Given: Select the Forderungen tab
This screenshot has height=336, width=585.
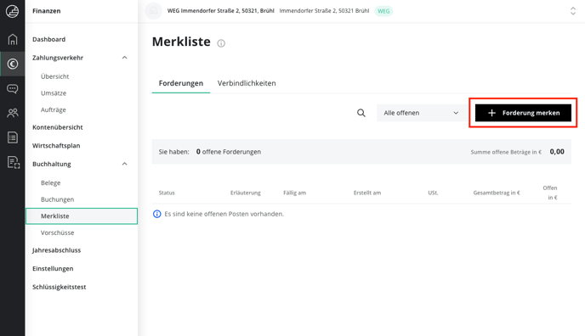Looking at the screenshot, I should pyautogui.click(x=181, y=83).
